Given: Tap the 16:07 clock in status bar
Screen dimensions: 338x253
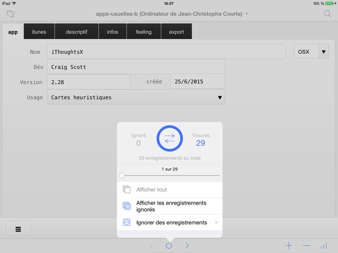Looking at the screenshot, I should point(169,3).
